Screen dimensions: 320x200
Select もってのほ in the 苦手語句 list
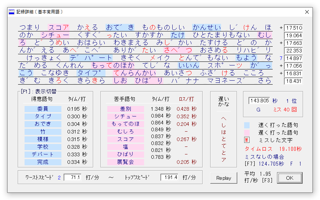pos(126,124)
